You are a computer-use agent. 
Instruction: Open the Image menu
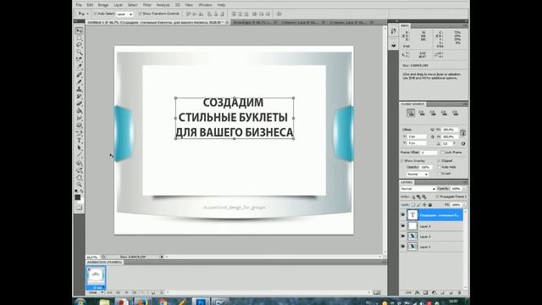pos(103,5)
